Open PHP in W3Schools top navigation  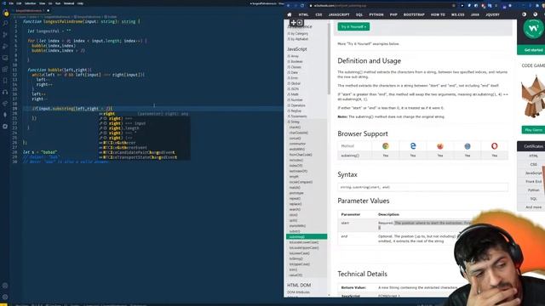tap(393, 14)
